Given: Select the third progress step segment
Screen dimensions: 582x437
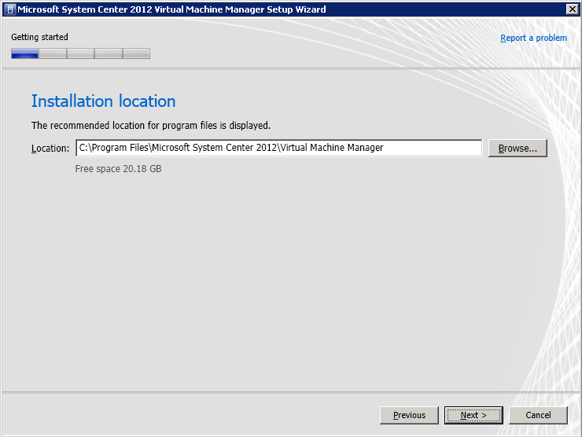Looking at the screenshot, I should tap(80, 54).
